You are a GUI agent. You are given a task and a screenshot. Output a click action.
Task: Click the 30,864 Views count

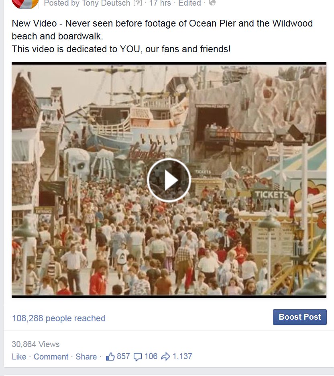click(x=36, y=344)
